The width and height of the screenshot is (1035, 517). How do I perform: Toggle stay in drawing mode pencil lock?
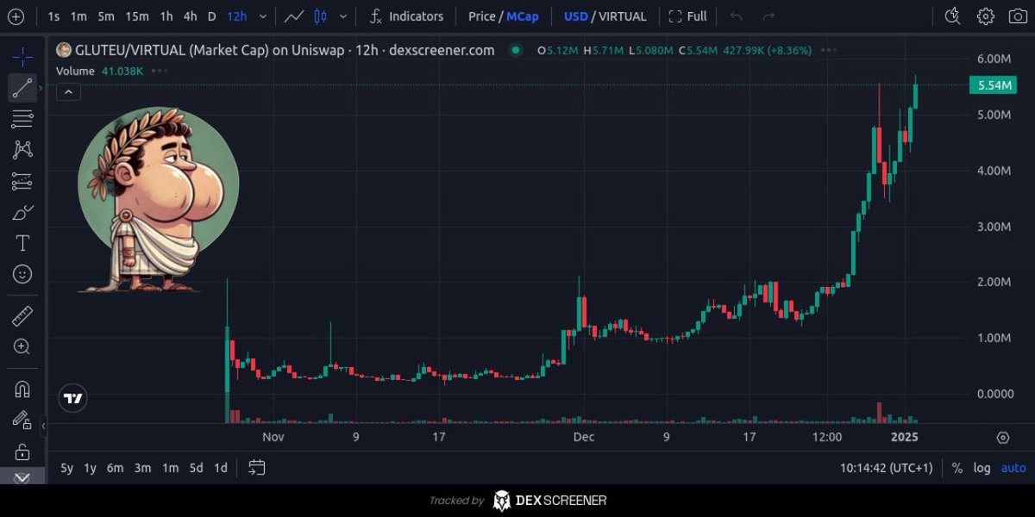22,420
